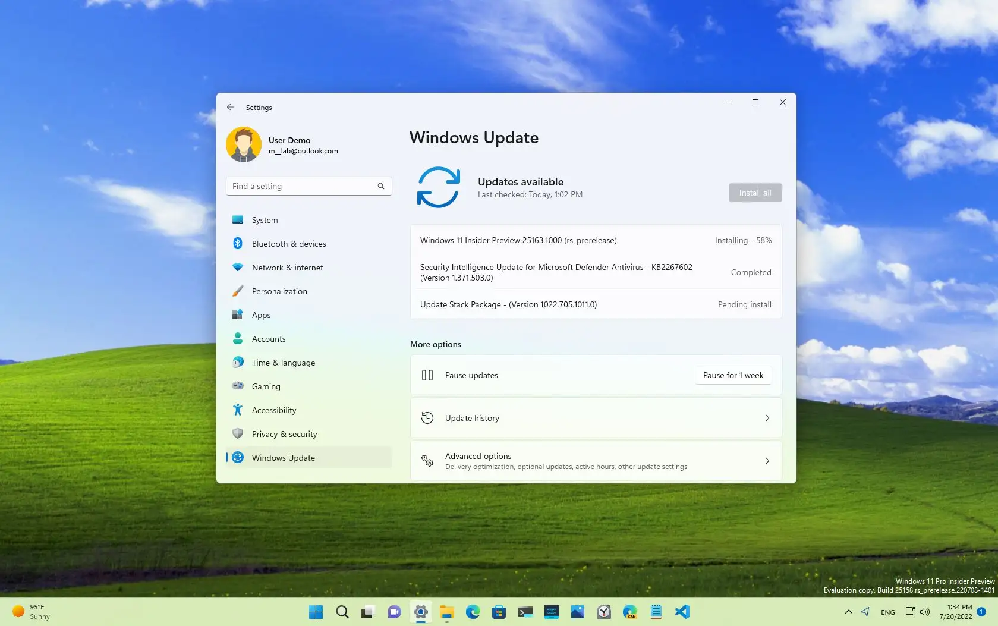Select Windows Update in the sidebar
Screen dimensions: 998x626
[x=308, y=458]
